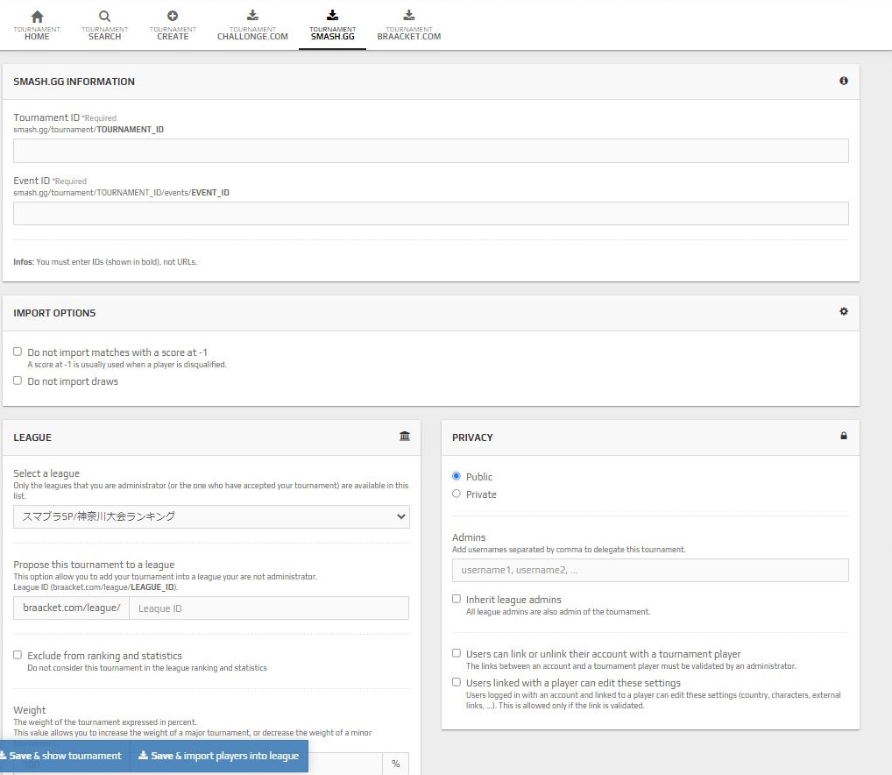Focus the Tournament ID input field
892x775 pixels.
tap(430, 151)
